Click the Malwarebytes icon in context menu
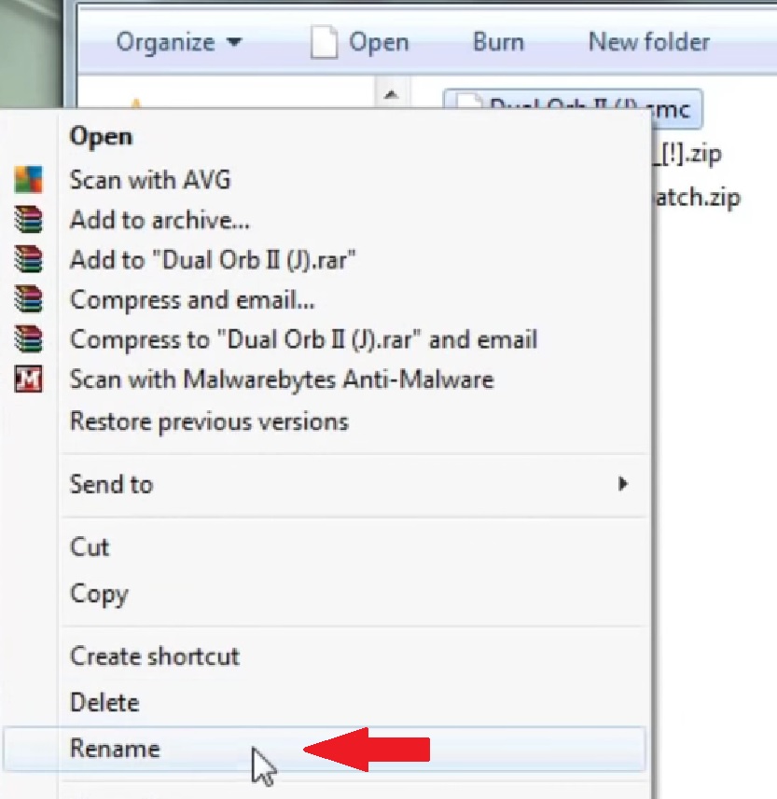777x799 pixels. pyautogui.click(x=28, y=380)
